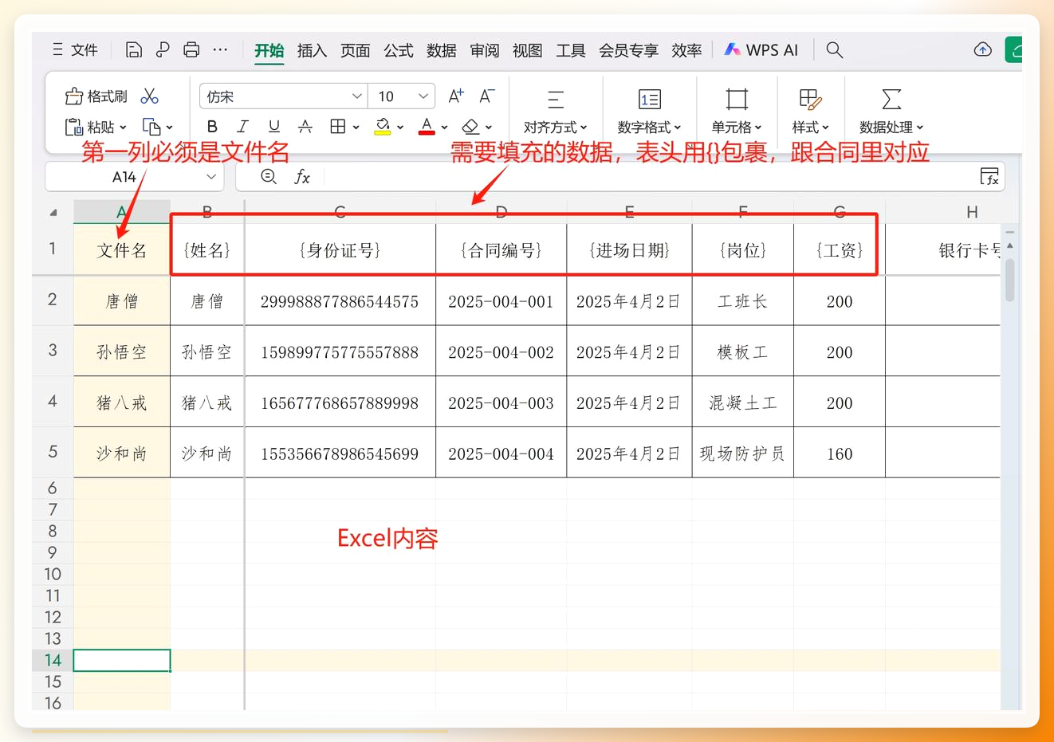The image size is (1054, 742).
Task: Click the formula bar input area
Action: coord(650,177)
